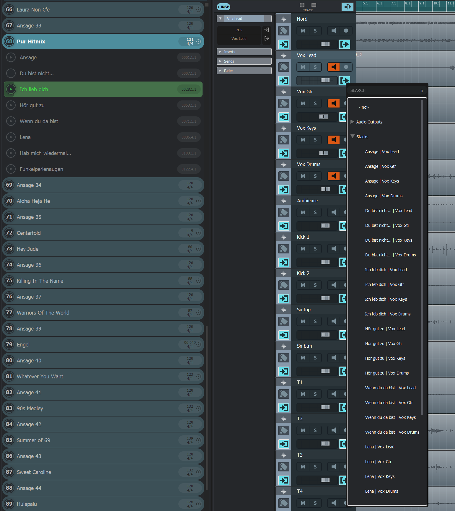Screen dimensions: 455x511
Task: Expand song 70 Aloha Heja He
Action: pyautogui.click(x=199, y=201)
